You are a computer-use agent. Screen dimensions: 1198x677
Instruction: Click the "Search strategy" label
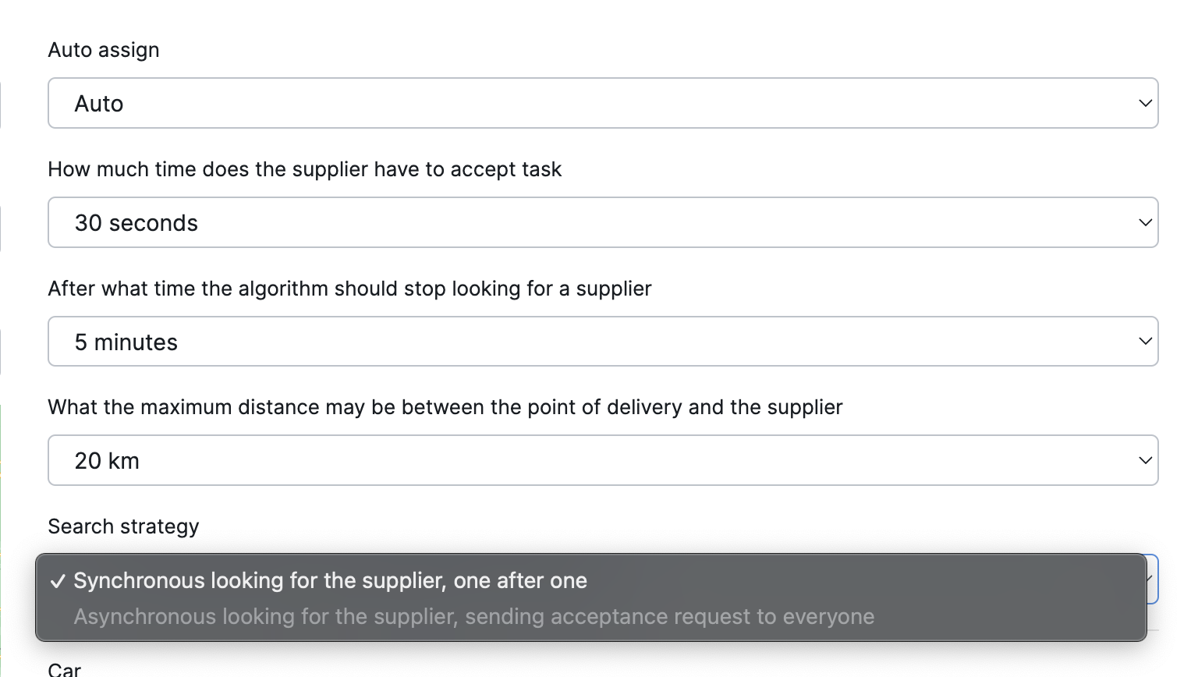tap(123, 526)
